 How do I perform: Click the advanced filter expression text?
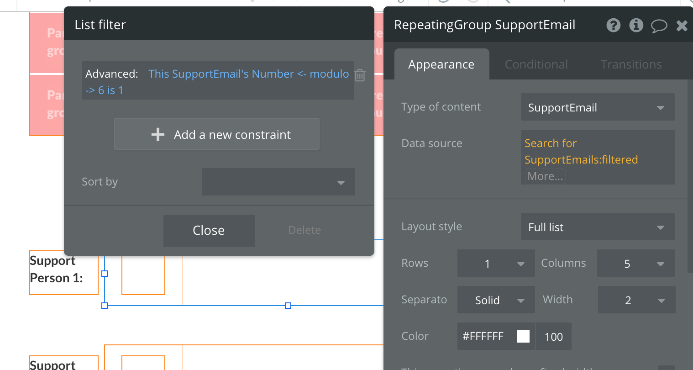click(248, 74)
